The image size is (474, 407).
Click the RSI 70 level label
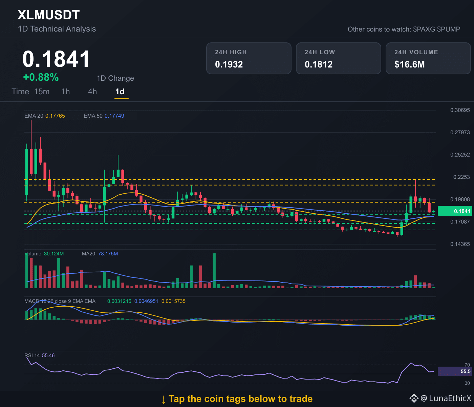click(467, 365)
